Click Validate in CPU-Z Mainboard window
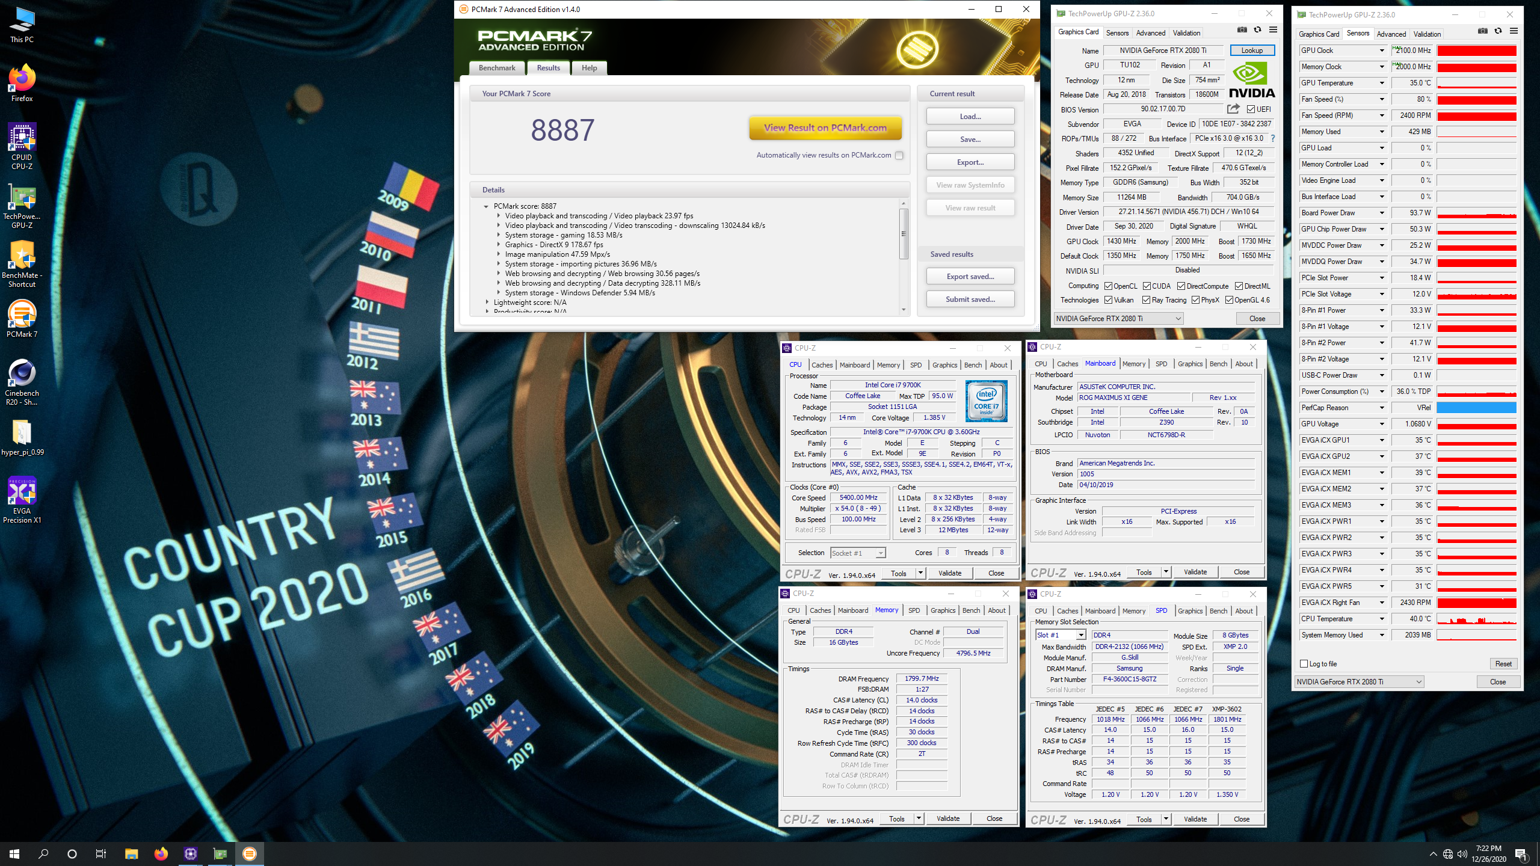1540x866 pixels. click(x=1195, y=572)
